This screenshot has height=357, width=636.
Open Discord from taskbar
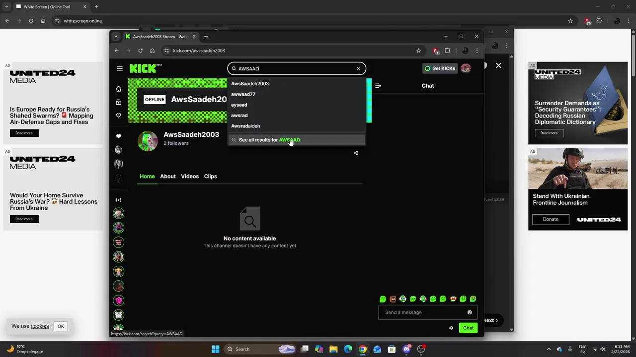coord(406,349)
